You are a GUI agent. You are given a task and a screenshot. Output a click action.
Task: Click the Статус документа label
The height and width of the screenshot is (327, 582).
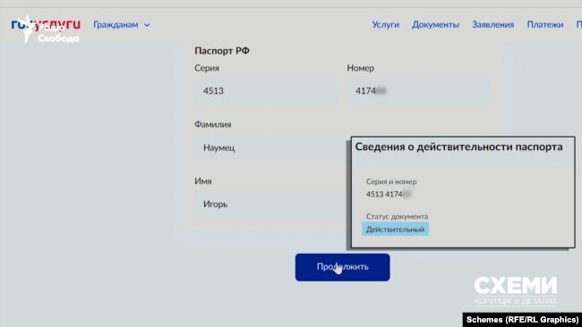click(x=397, y=216)
